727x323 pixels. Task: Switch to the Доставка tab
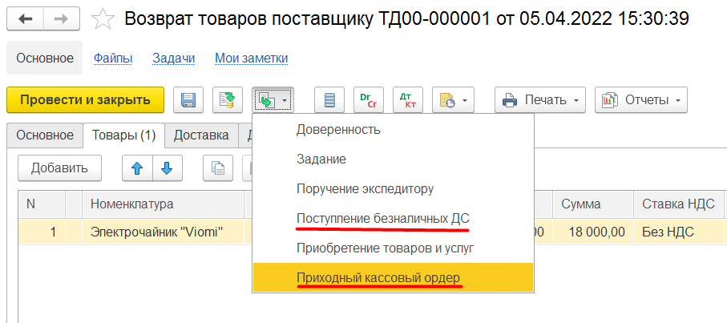pos(201,135)
